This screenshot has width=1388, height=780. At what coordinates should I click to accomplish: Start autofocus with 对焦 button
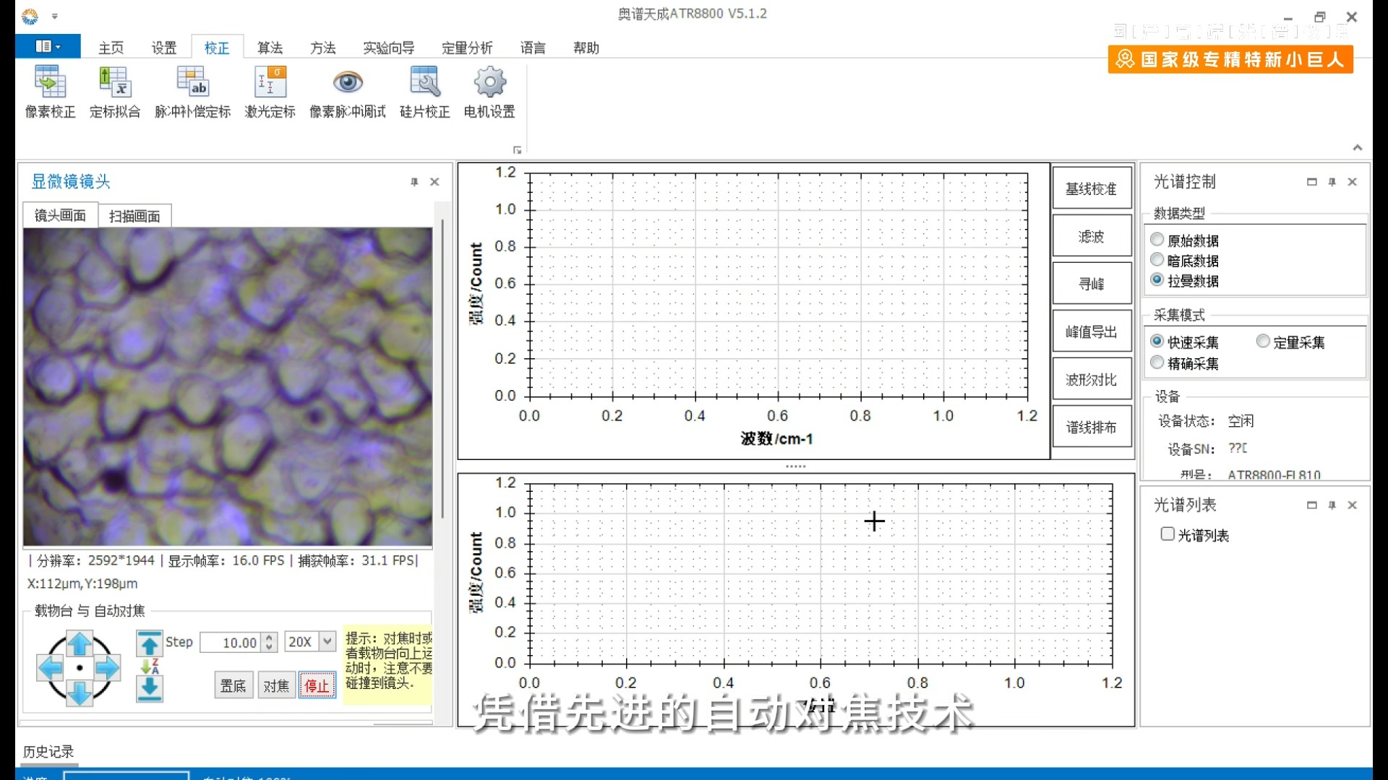click(275, 685)
